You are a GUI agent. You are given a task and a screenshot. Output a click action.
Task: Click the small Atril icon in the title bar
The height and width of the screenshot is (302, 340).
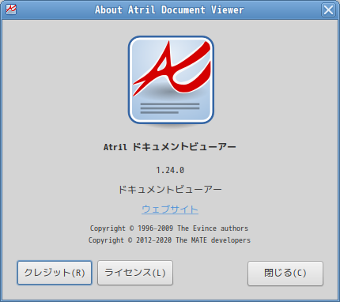coord(11,9)
